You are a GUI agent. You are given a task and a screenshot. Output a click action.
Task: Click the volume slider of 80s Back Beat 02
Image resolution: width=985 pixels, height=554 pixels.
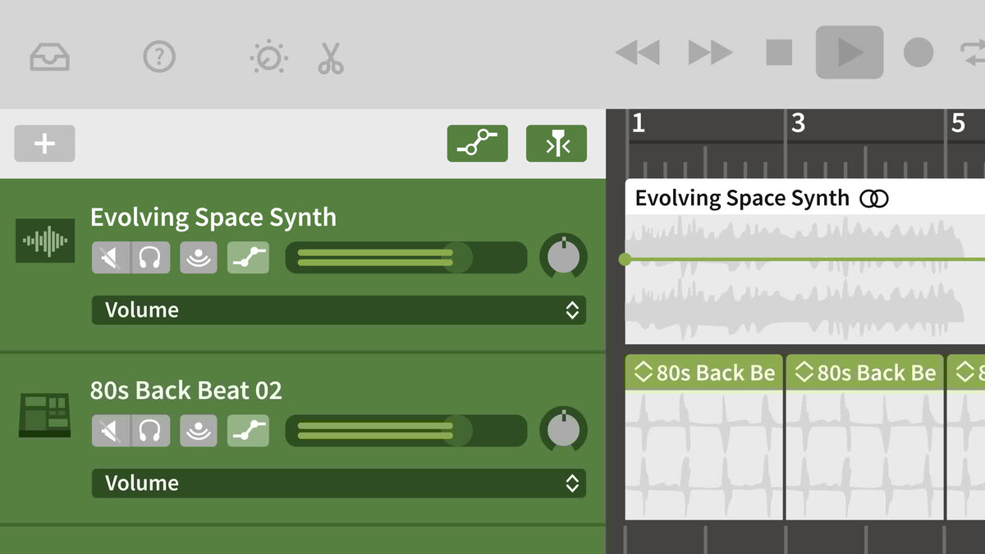(x=405, y=430)
